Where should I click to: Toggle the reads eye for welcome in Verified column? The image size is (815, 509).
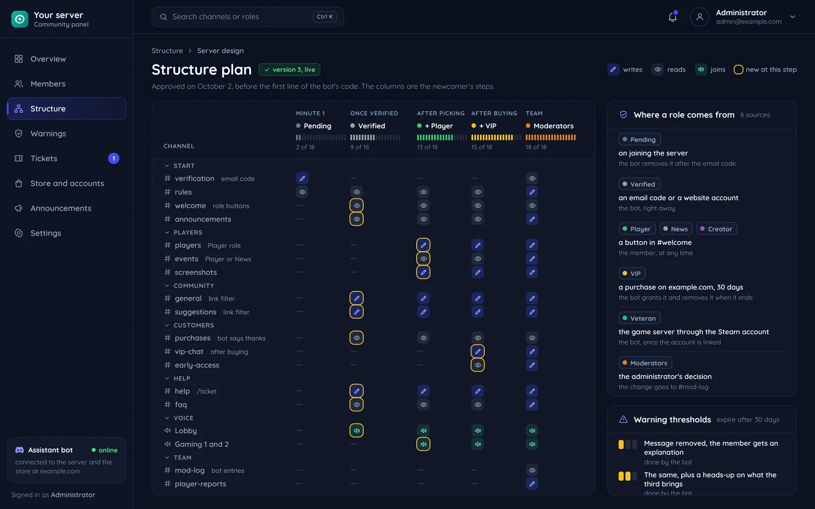tap(357, 206)
